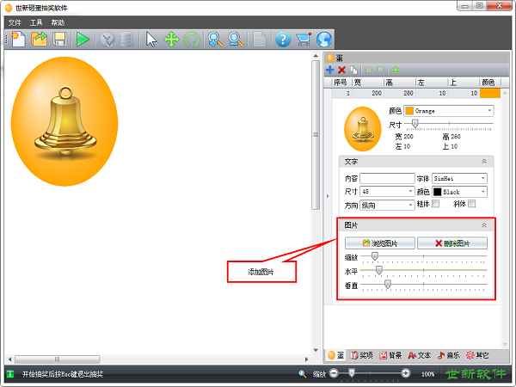Open the 工具 menu
This screenshot has width=516, height=387.
36,22
